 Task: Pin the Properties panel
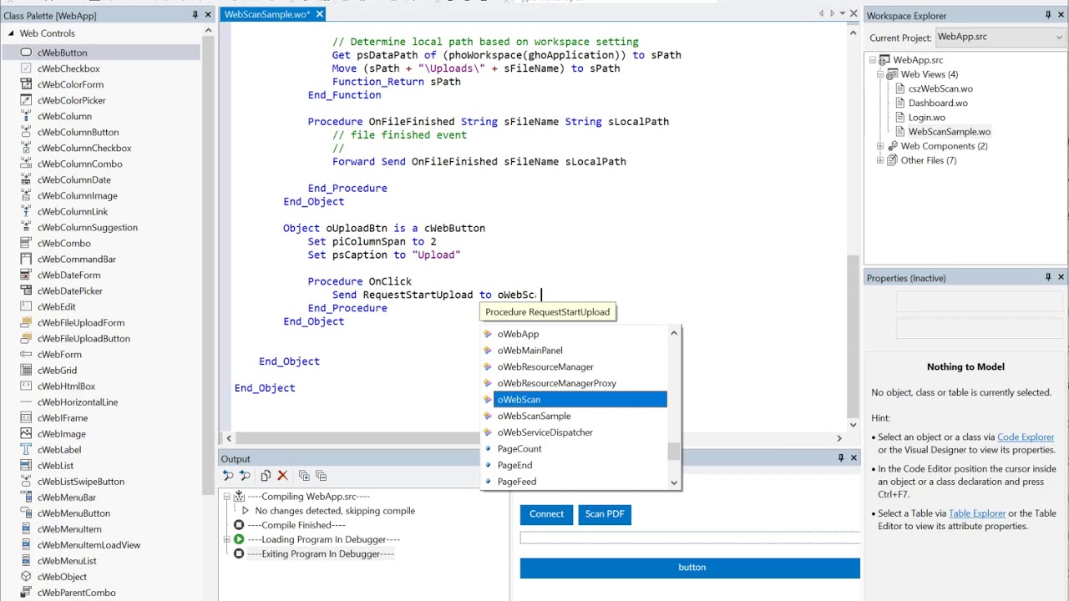pos(1048,277)
